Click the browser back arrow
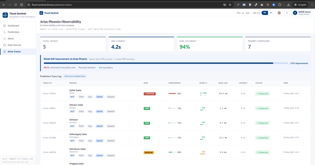This screenshot has height=165, width=315. click(x=4, y=5)
